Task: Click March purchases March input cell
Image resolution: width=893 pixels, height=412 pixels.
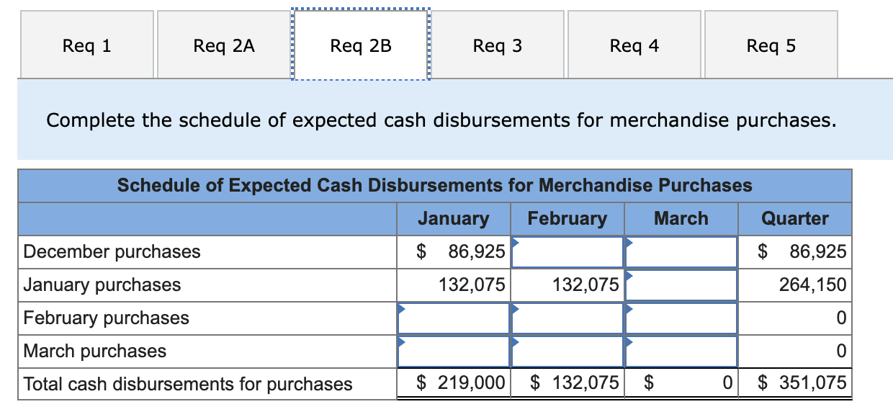Action: tap(681, 351)
